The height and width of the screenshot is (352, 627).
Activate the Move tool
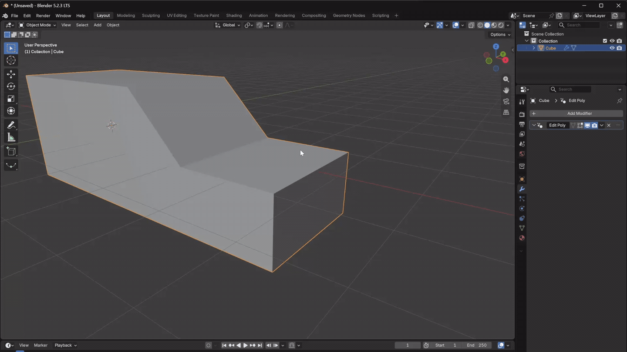click(11, 74)
